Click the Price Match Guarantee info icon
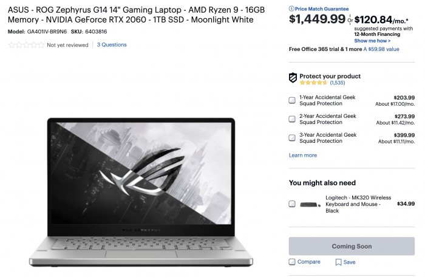Viewport: 425px width, 277px height. point(292,9)
